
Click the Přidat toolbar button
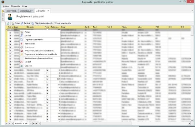(16, 23)
